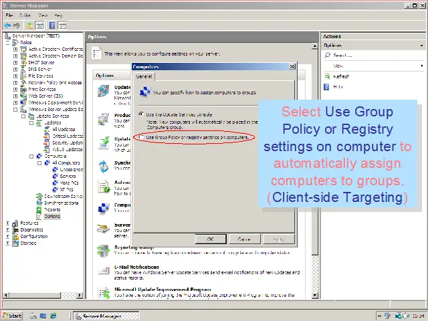Expand the DHCP Server node
This screenshot has height=321, width=428.
[15, 63]
